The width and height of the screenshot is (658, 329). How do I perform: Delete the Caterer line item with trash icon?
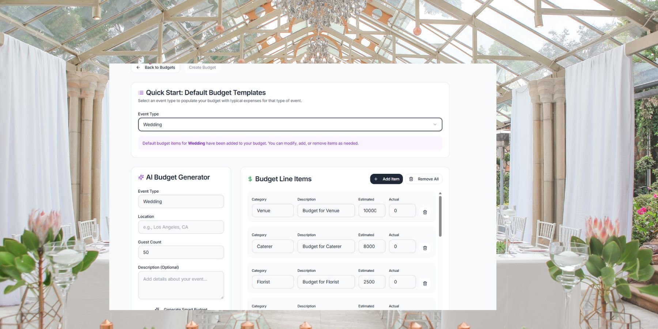[425, 248]
